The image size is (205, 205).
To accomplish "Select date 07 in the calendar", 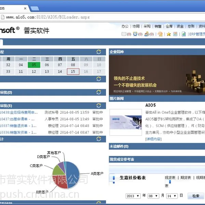I will pyautogui.click(x=60, y=65).
